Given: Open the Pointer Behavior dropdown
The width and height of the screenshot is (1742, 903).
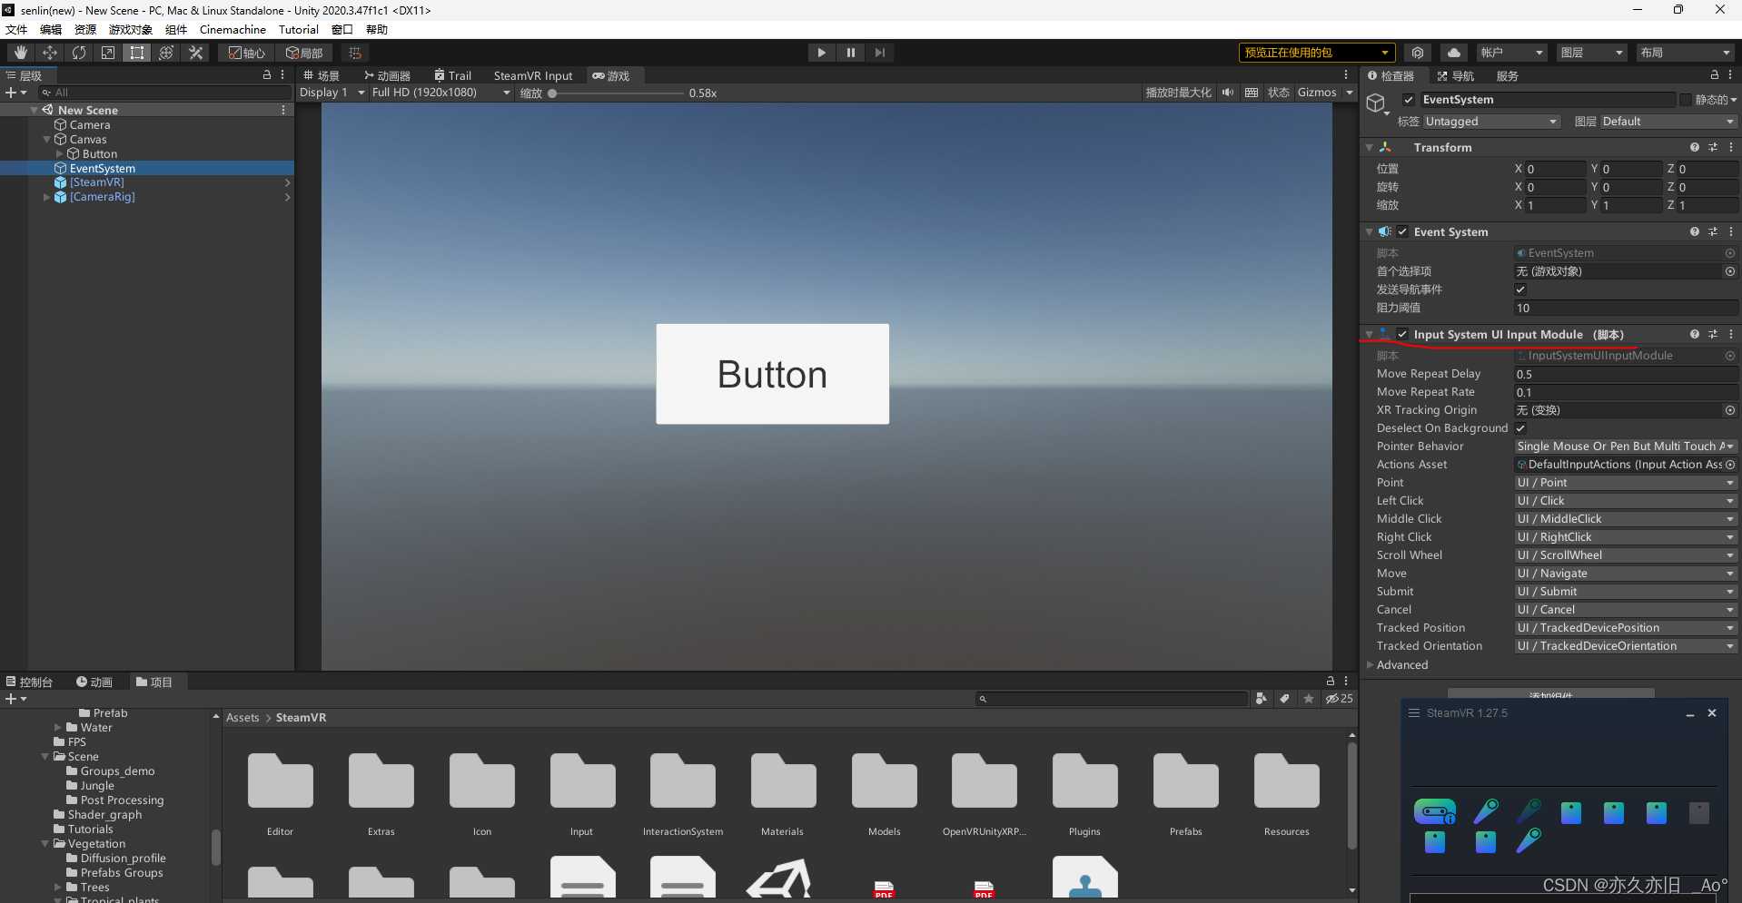Looking at the screenshot, I should (1626, 447).
